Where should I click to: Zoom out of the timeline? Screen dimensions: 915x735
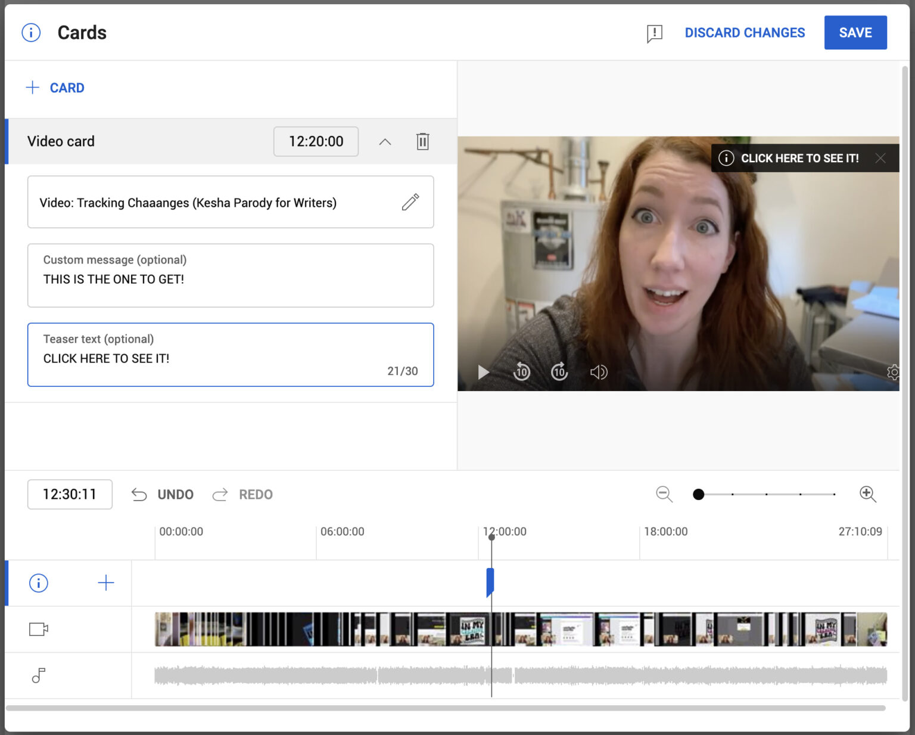click(x=664, y=494)
